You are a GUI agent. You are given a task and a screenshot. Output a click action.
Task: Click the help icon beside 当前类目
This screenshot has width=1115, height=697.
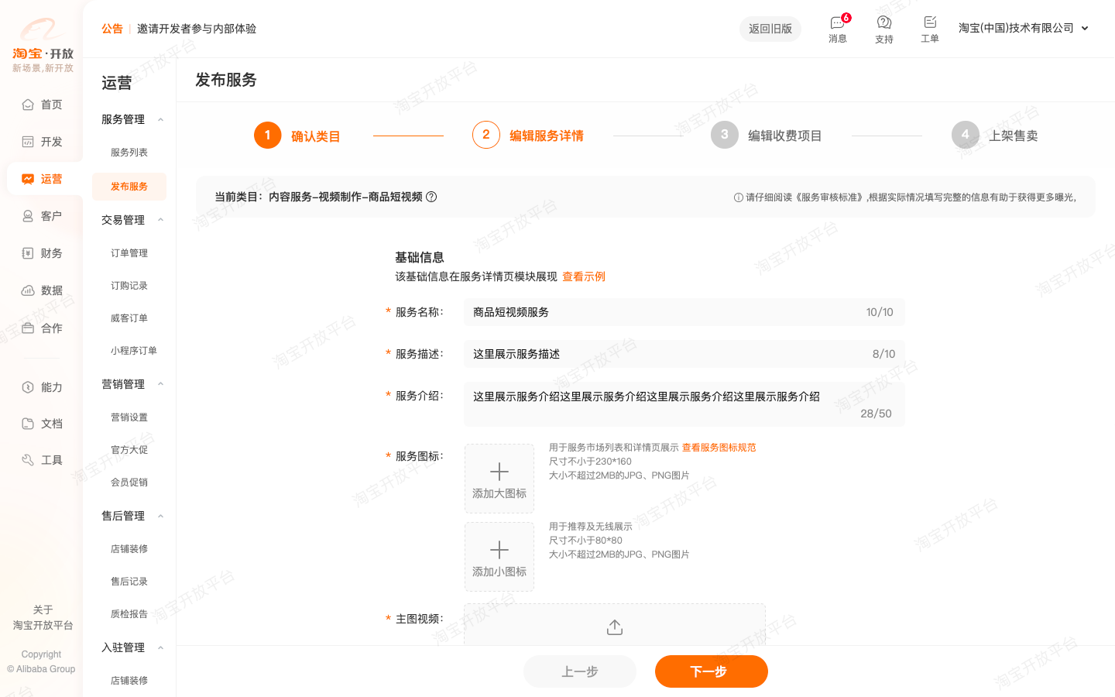(x=432, y=197)
